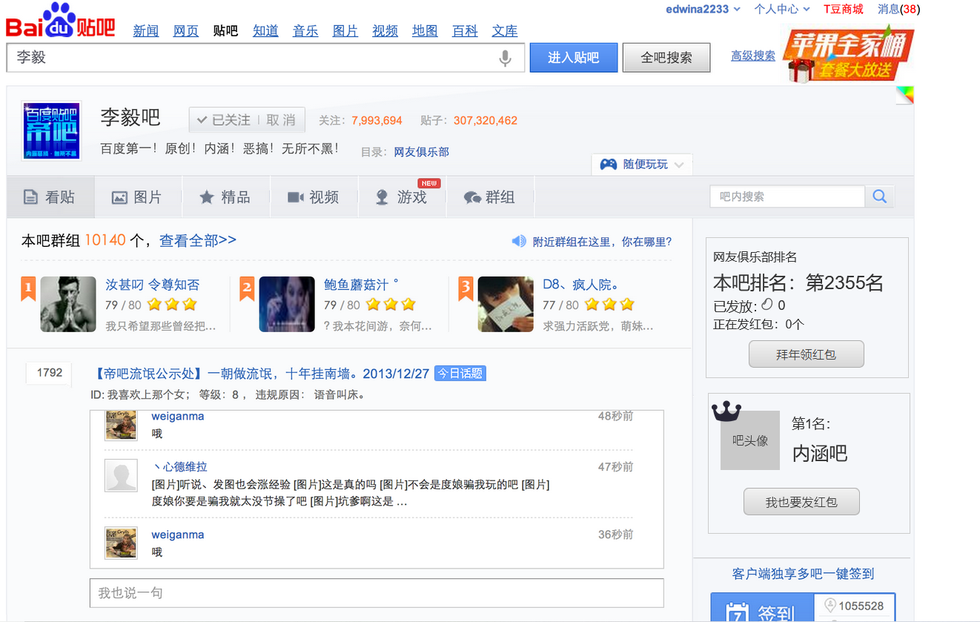Open 百科 in the top navigation
The width and height of the screenshot is (980, 622).
click(x=465, y=31)
